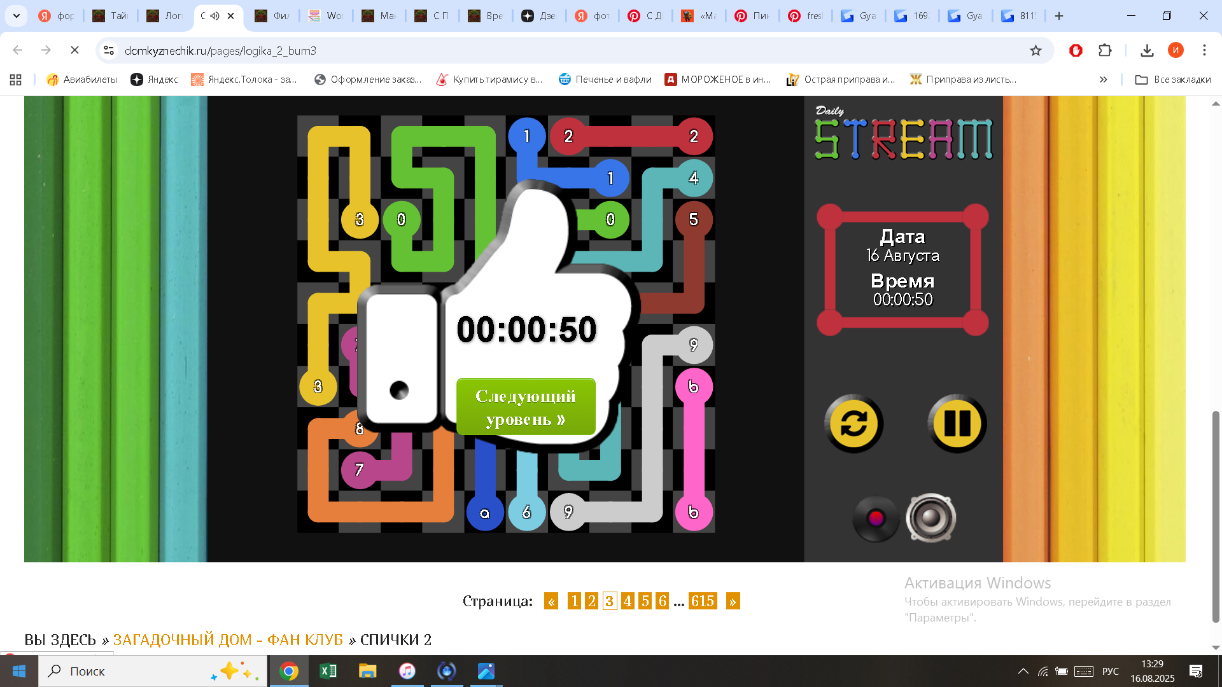
Task: Switch to the 'С Д' Pinterest tab
Action: coord(645,16)
